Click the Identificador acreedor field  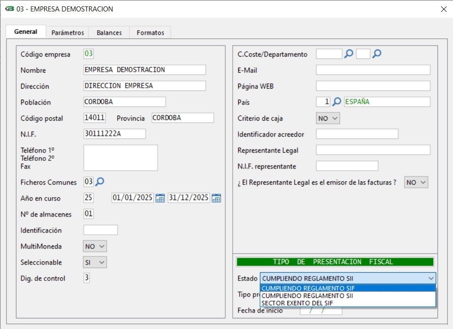[x=357, y=134]
